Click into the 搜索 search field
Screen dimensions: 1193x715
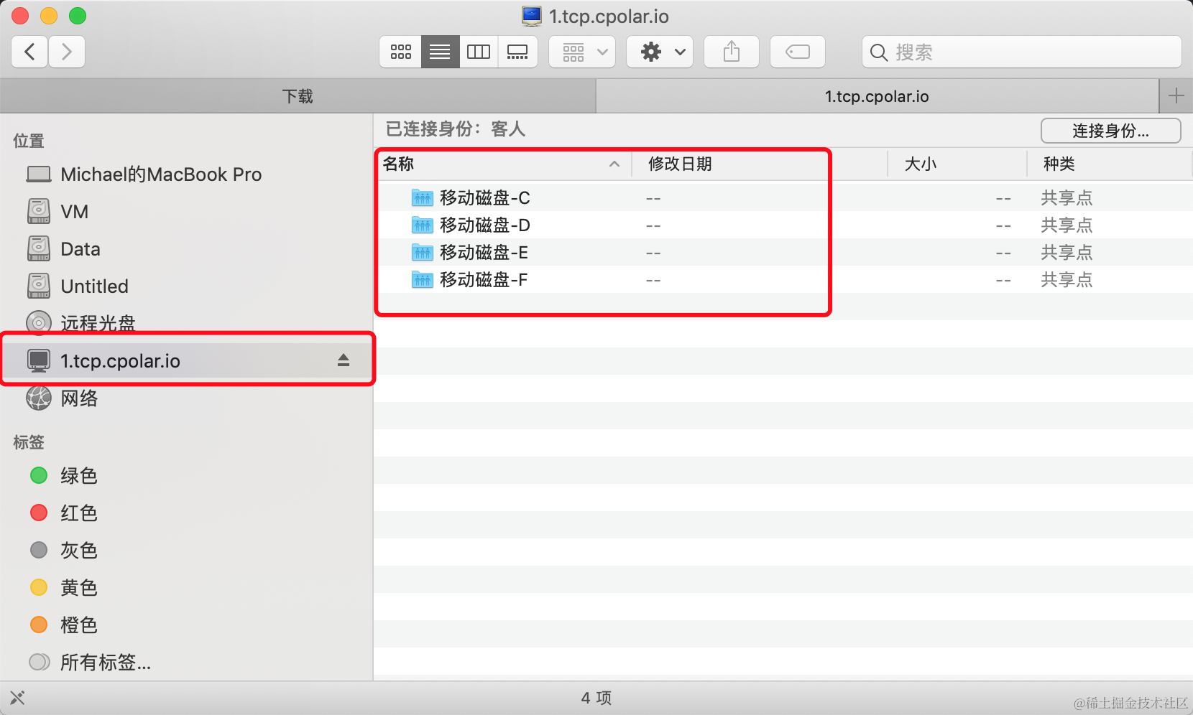pos(1022,52)
